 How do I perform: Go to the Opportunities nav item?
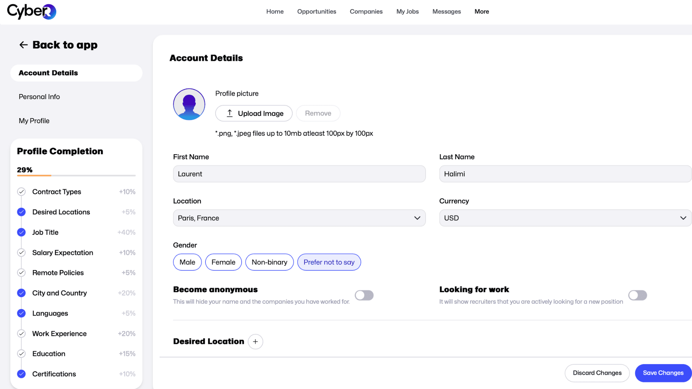tap(316, 12)
